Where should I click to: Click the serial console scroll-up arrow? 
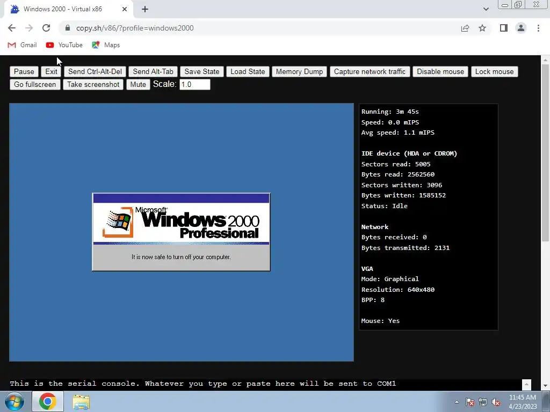(x=526, y=384)
